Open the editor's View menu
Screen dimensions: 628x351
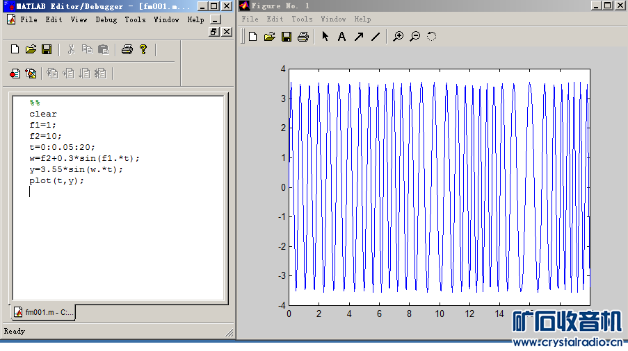[x=79, y=19]
